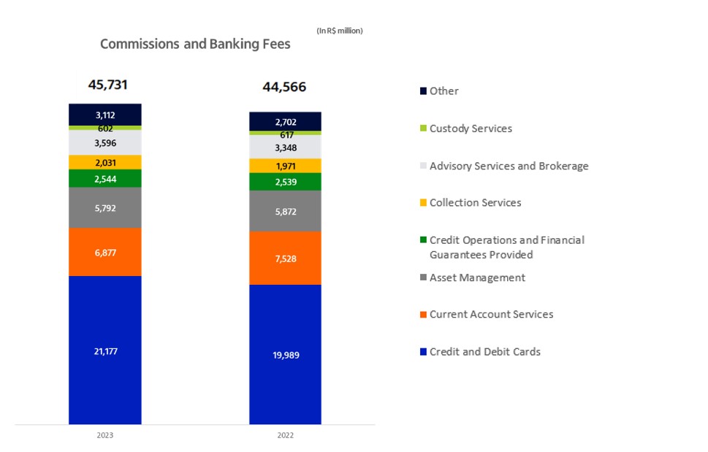This screenshot has height=452, width=708.
Task: Select the 7,528 orange bar segment
Action: point(285,258)
